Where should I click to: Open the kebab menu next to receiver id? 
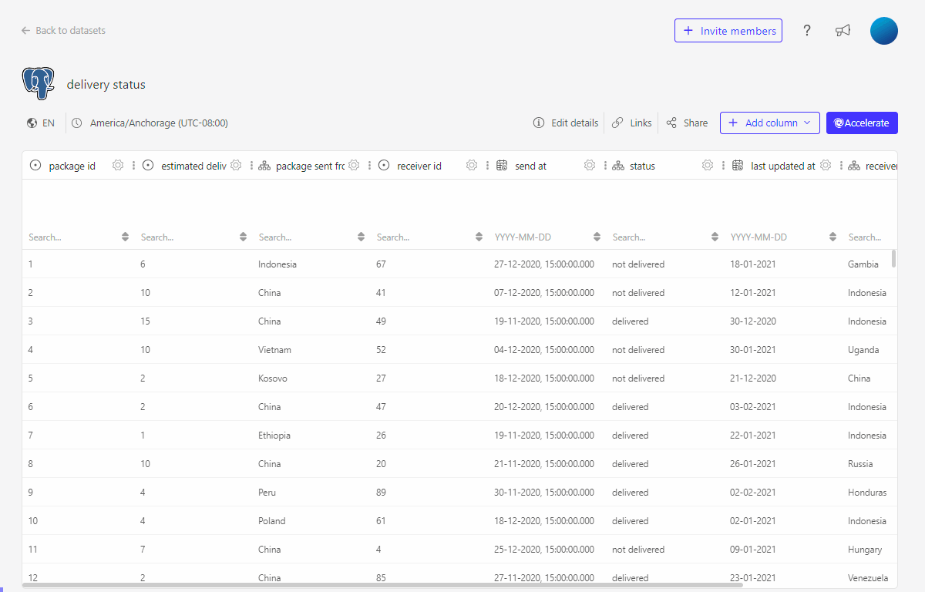pyautogui.click(x=486, y=165)
